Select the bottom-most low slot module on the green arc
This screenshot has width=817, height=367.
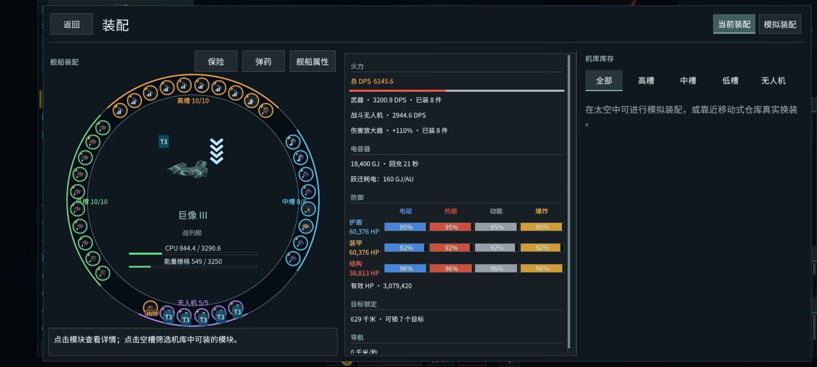pyautogui.click(x=103, y=273)
